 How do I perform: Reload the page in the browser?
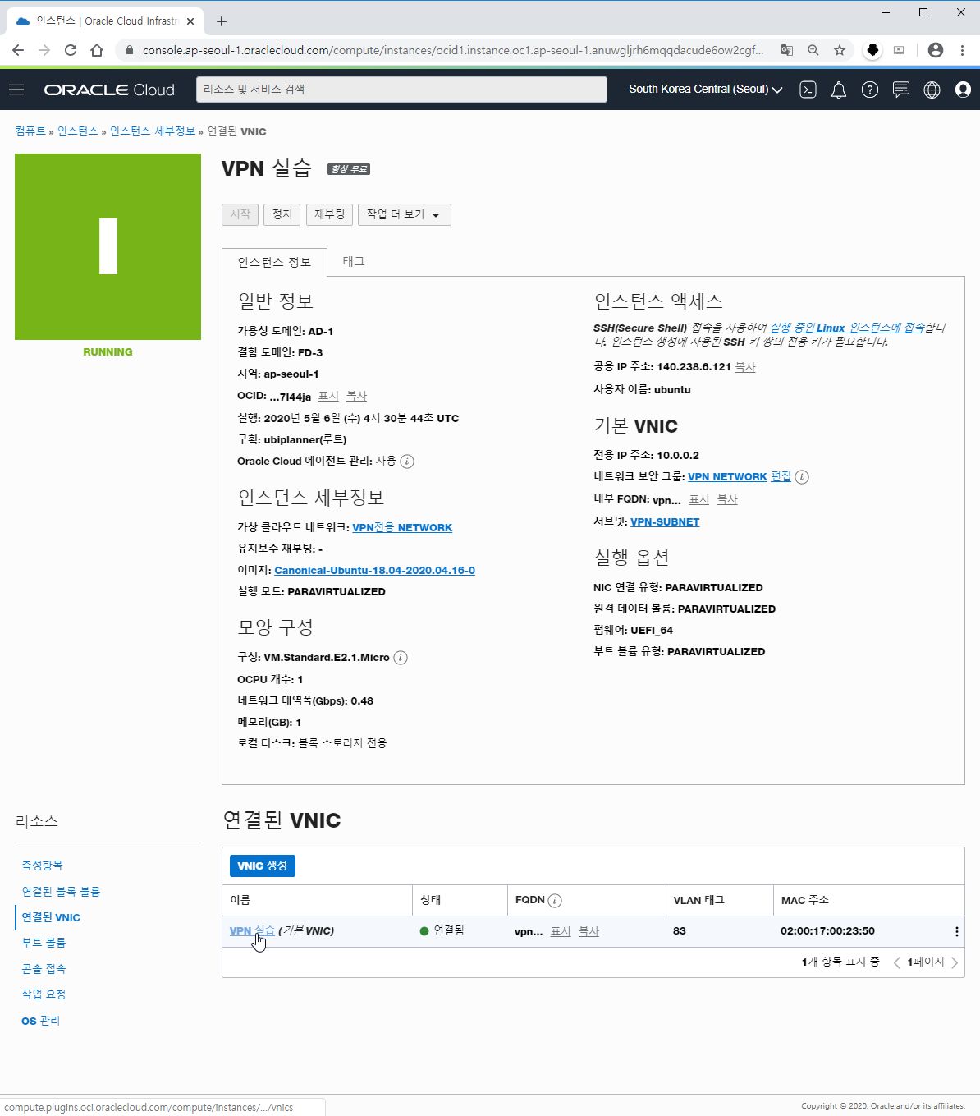point(71,50)
